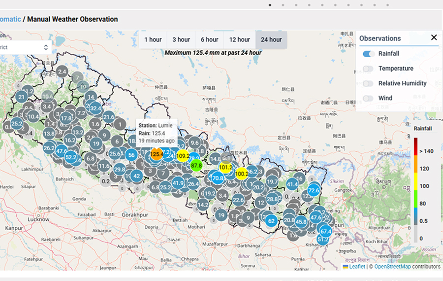The width and height of the screenshot is (443, 281).
Task: Click the blue 51.2 rainfall marker
Action: click(323, 240)
